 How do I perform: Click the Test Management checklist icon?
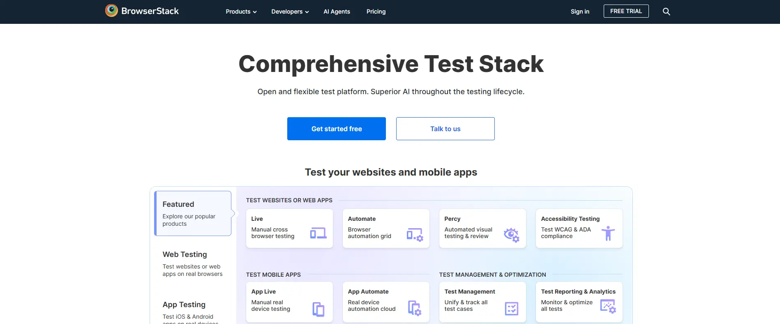511,308
